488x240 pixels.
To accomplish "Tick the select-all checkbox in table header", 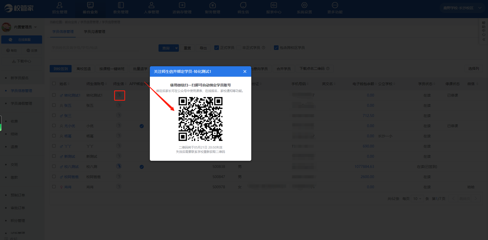I will (x=54, y=84).
